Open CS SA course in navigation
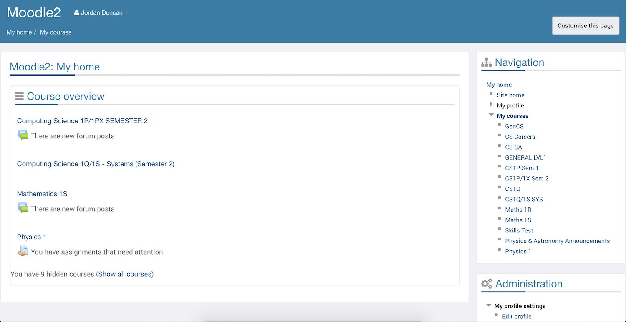The height and width of the screenshot is (322, 626). pos(513,147)
